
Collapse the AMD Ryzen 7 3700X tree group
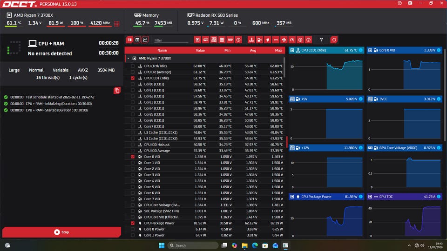(x=129, y=59)
